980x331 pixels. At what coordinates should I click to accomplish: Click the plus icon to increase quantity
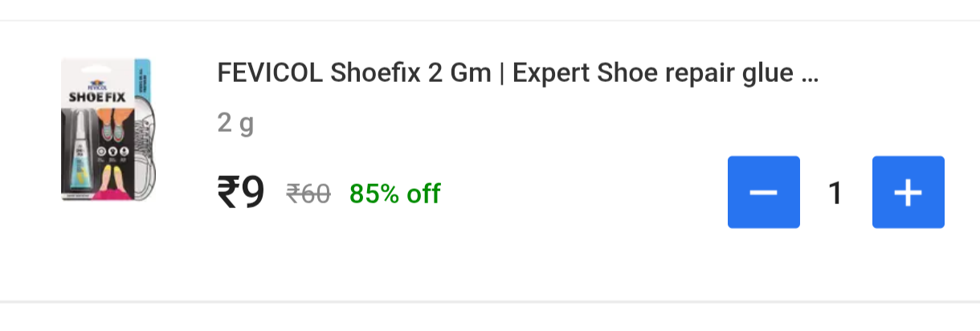908,193
